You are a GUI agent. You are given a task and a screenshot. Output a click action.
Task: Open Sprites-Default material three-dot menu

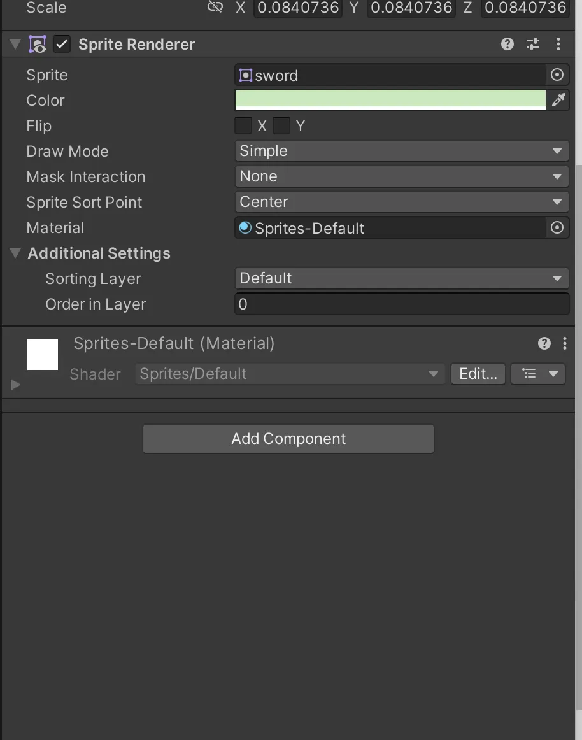(x=565, y=344)
